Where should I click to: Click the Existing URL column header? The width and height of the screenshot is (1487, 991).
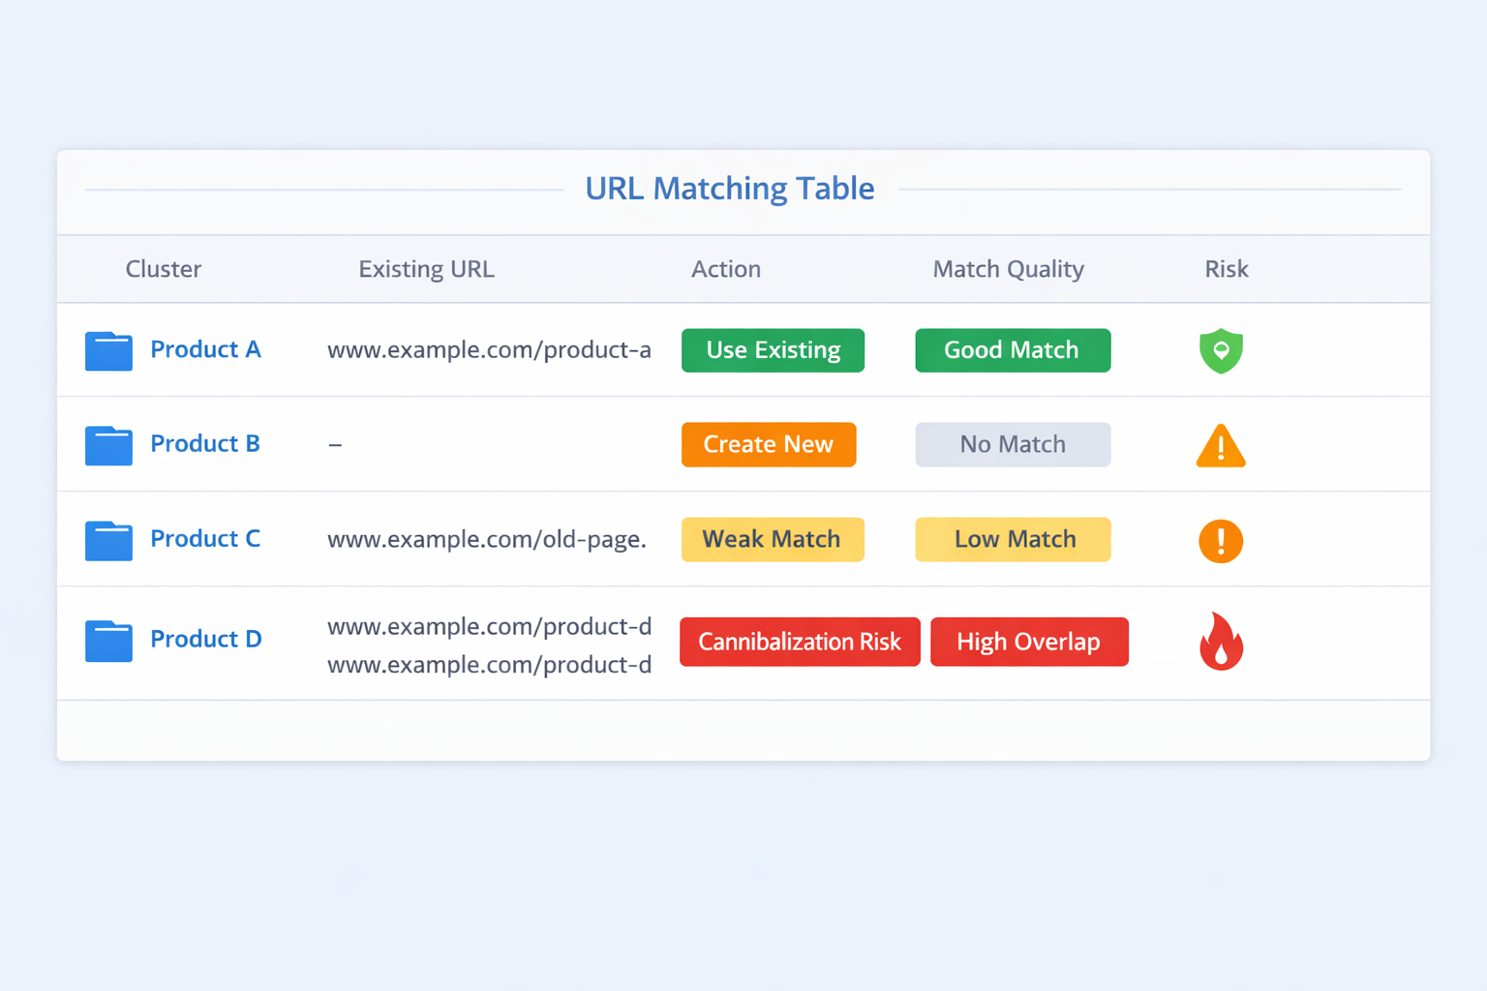click(426, 269)
